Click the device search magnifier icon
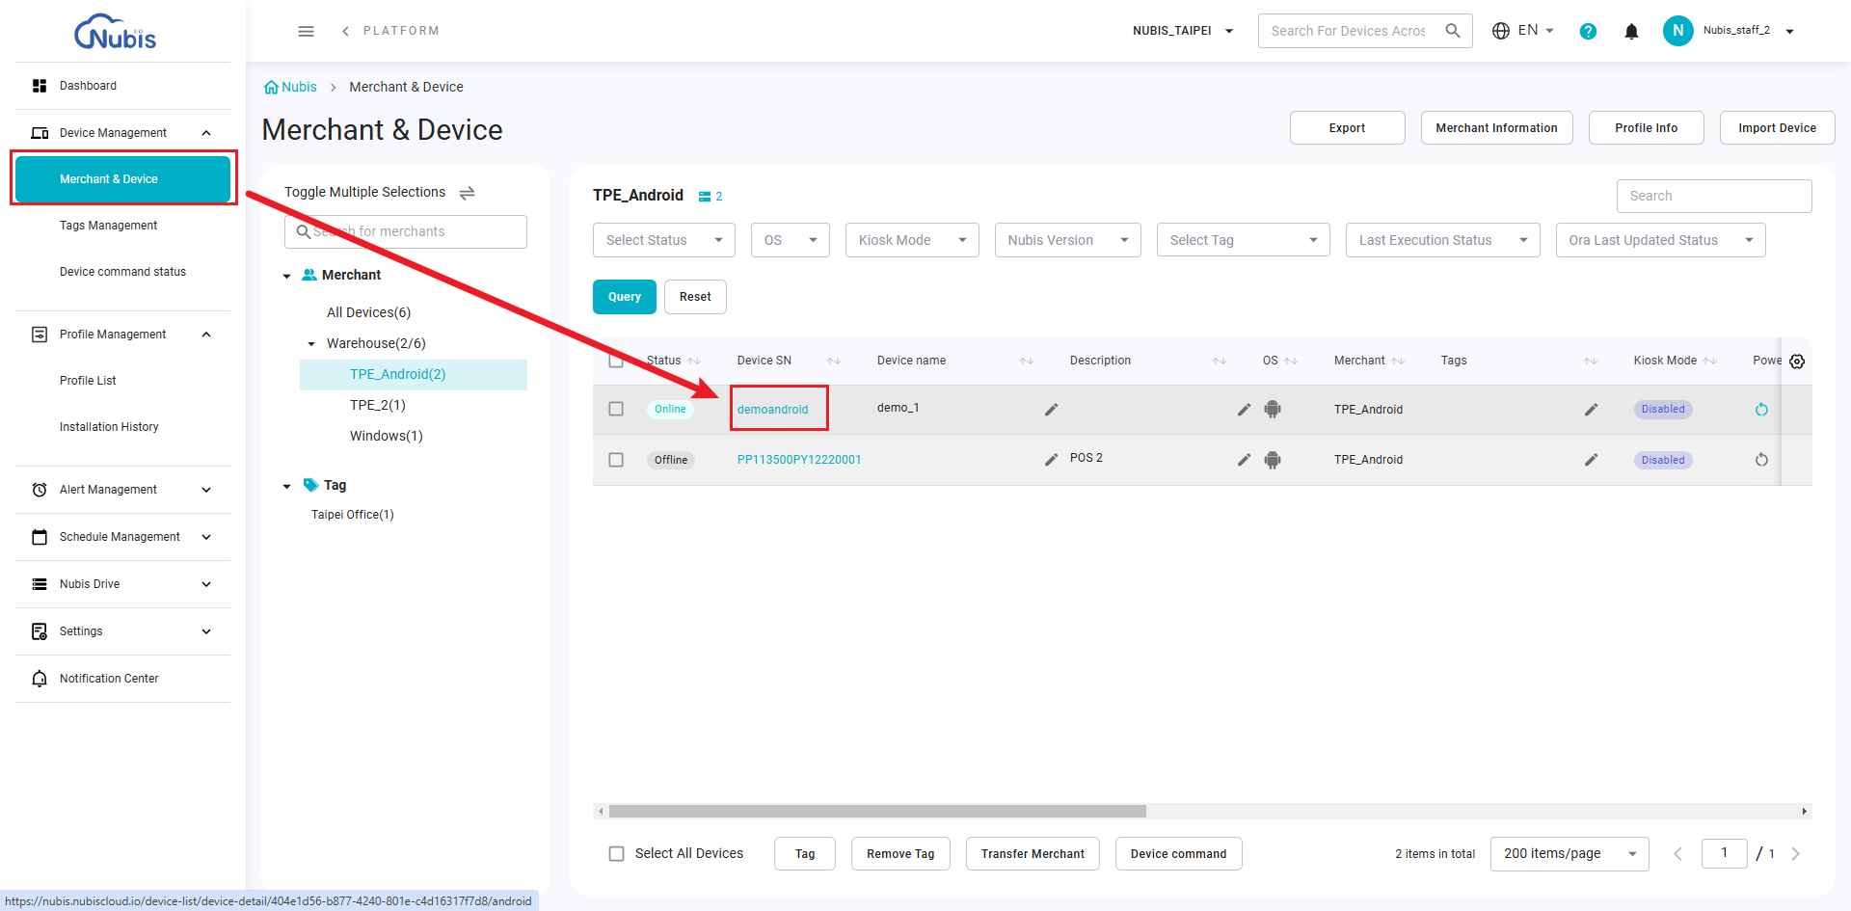1851x911 pixels. coord(1452,31)
